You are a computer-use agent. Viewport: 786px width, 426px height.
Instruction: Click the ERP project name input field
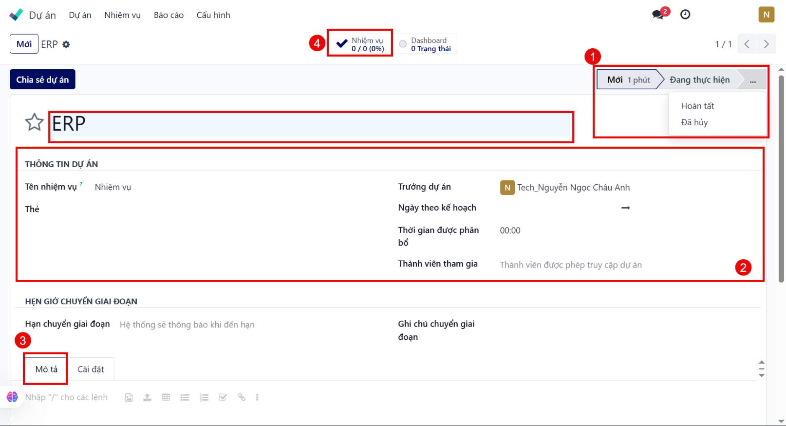pyautogui.click(x=311, y=124)
